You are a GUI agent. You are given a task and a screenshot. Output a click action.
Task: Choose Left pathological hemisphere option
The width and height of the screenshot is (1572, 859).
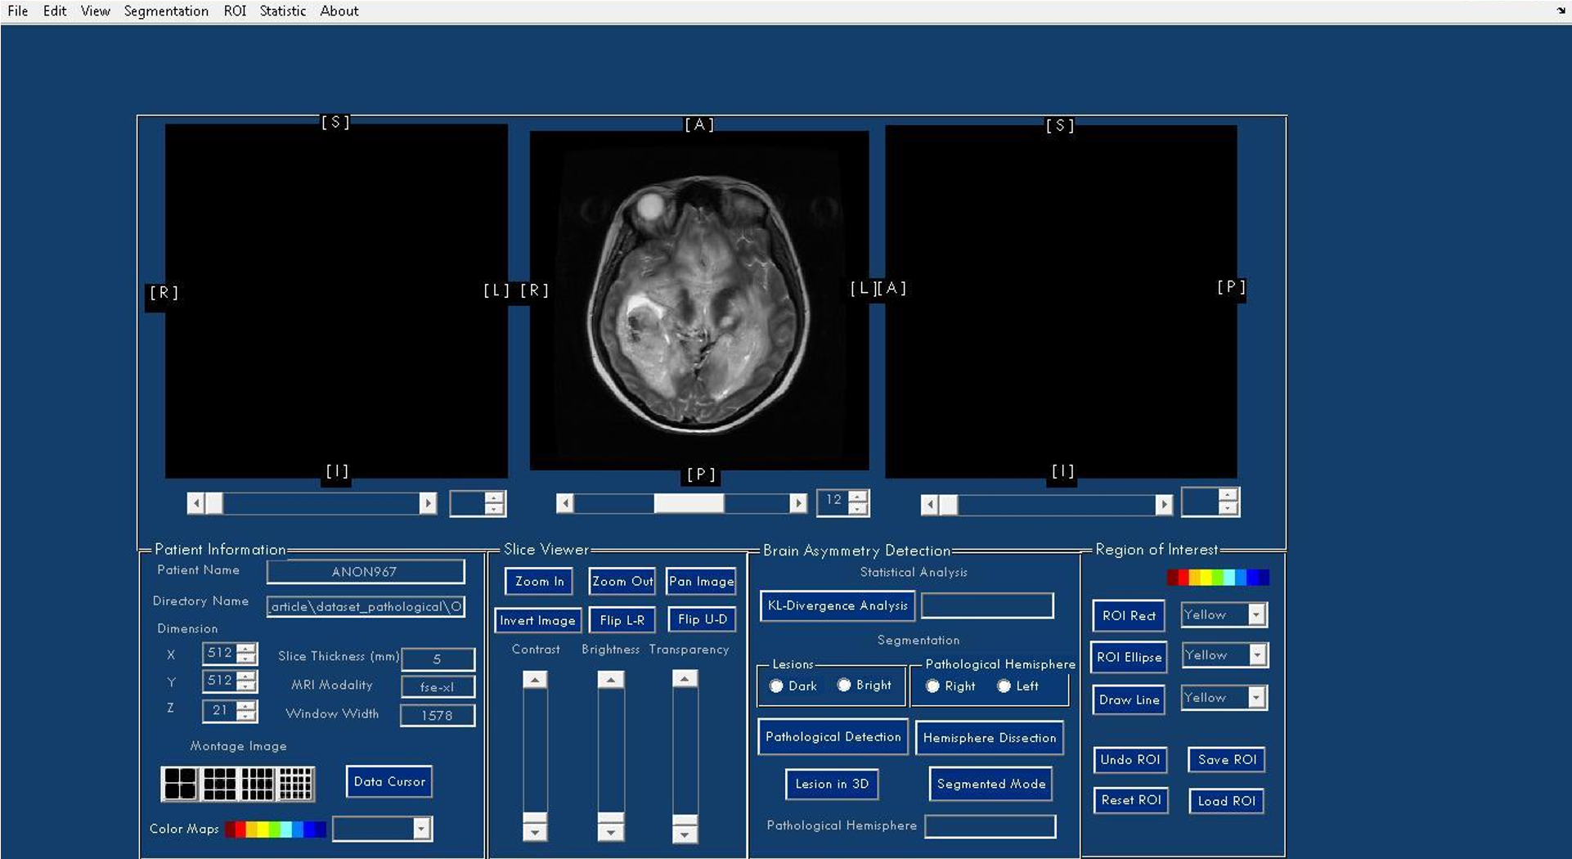click(1004, 686)
